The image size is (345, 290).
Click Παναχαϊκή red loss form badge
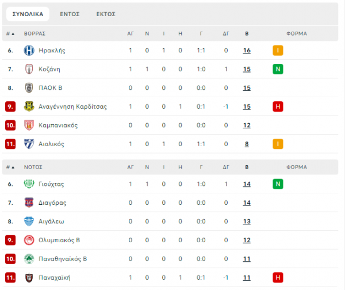(x=278, y=277)
